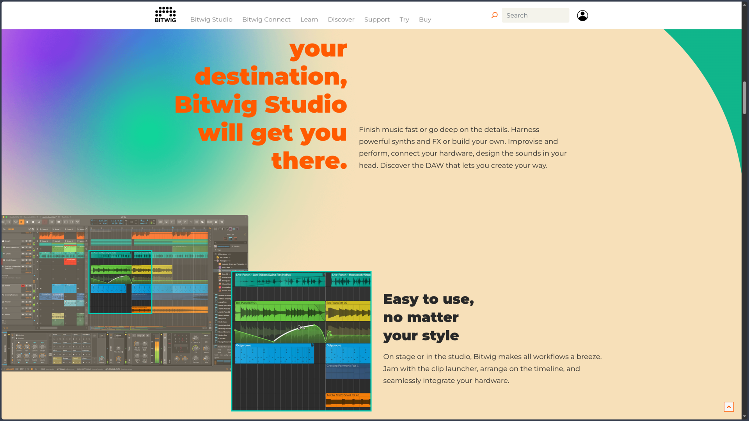This screenshot has width=749, height=421.
Task: Click the Bitwig logo in header
Action: [165, 15]
